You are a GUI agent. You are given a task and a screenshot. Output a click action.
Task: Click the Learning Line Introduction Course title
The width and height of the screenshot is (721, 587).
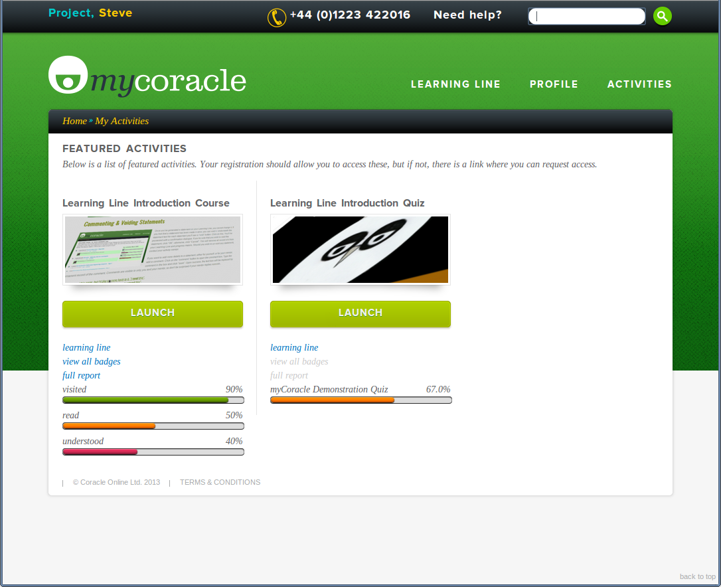[x=146, y=203]
